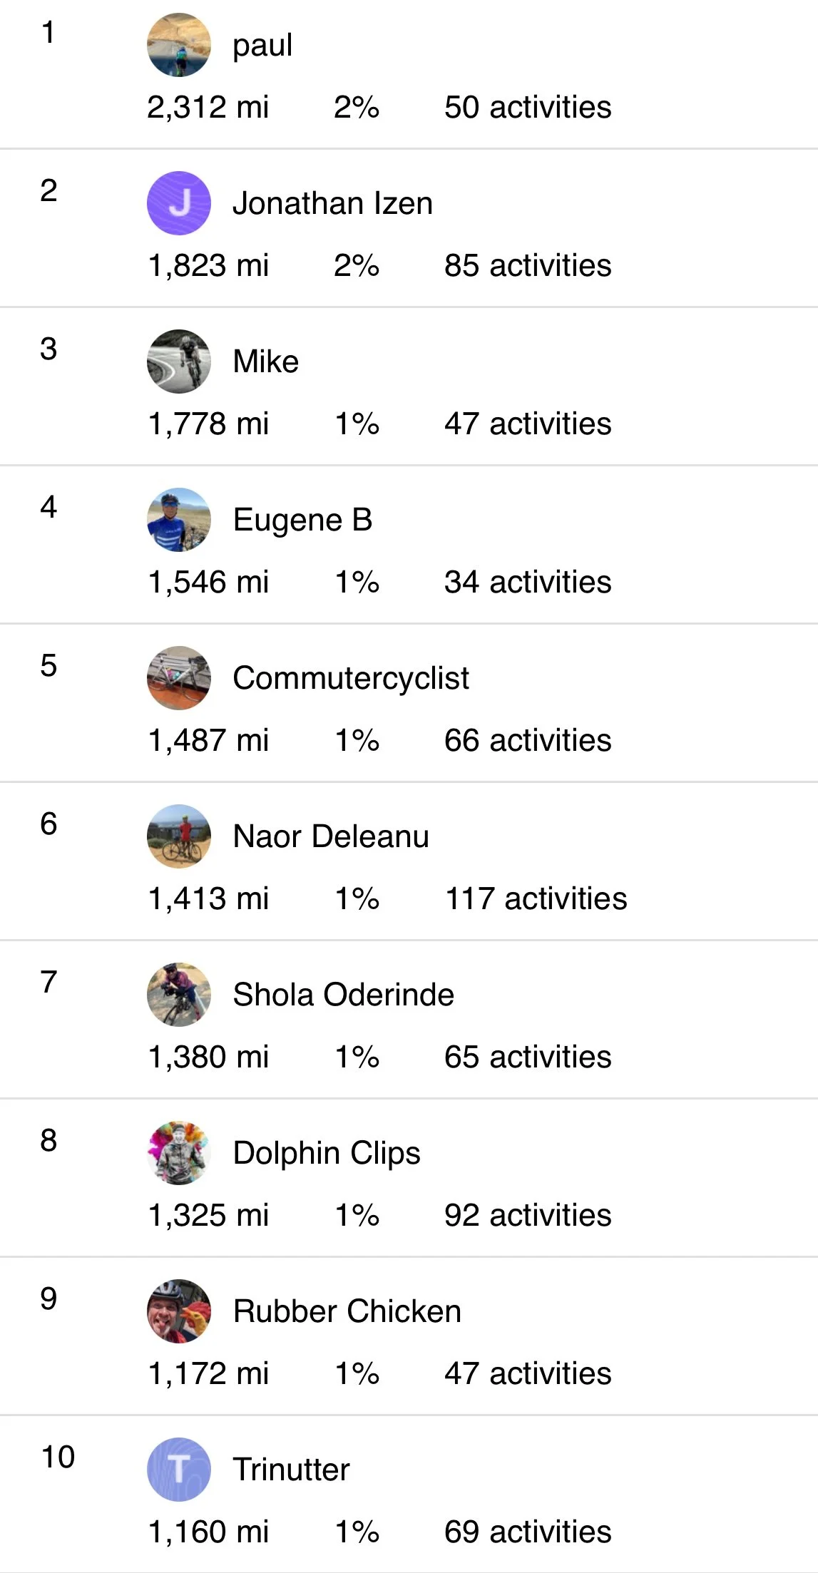The height and width of the screenshot is (1573, 818).
Task: Tap Eugene B's profile photo
Action: coord(178,520)
